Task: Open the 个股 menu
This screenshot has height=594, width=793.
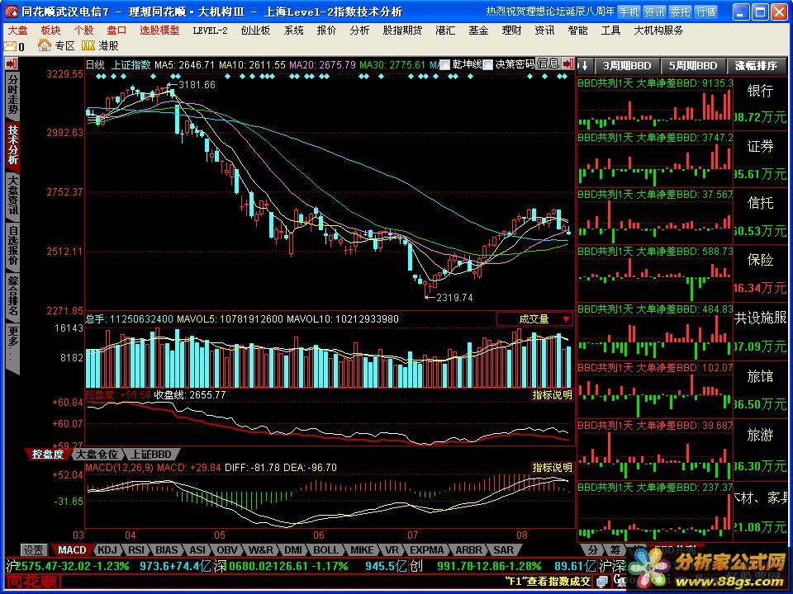Action: click(83, 31)
